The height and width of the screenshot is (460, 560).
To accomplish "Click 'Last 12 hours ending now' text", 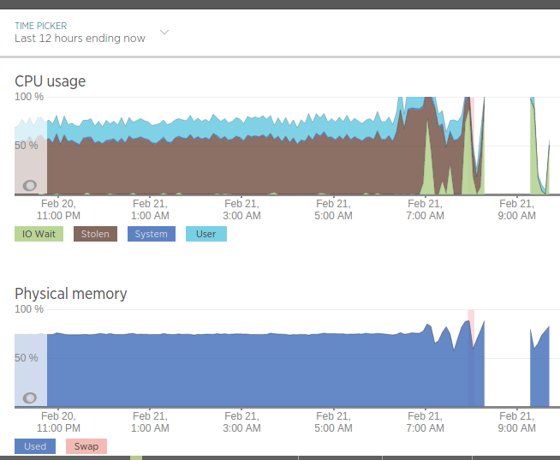I will 80,39.
